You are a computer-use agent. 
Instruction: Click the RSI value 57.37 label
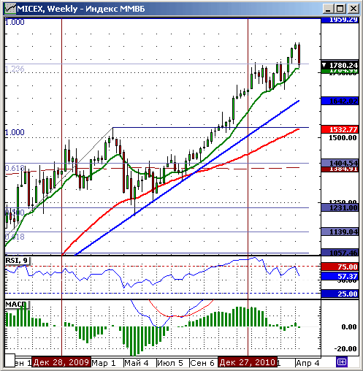[340, 276]
